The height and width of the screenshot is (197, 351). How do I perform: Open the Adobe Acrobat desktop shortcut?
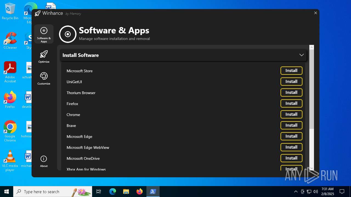pos(10,72)
